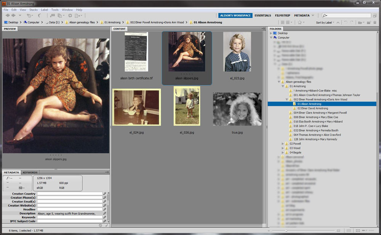
Task: Open the File menu
Action: click(x=6, y=10)
